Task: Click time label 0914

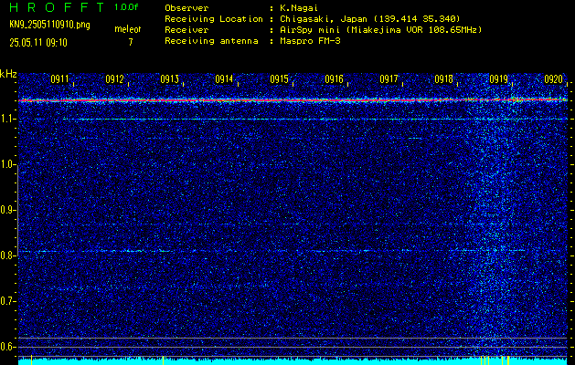Action: click(225, 79)
